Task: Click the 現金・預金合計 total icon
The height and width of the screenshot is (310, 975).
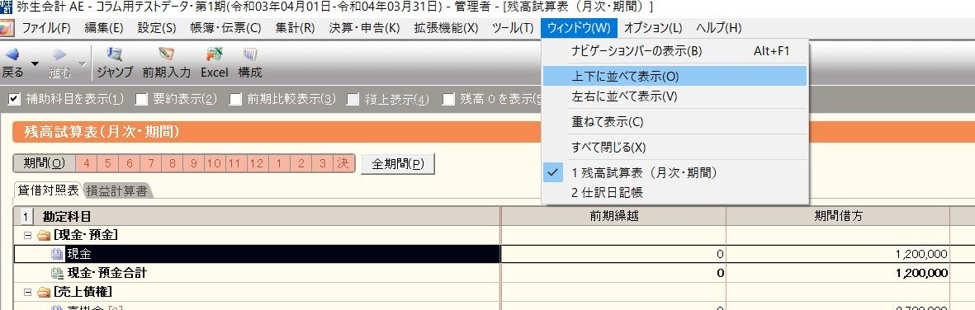Action: pos(57,272)
